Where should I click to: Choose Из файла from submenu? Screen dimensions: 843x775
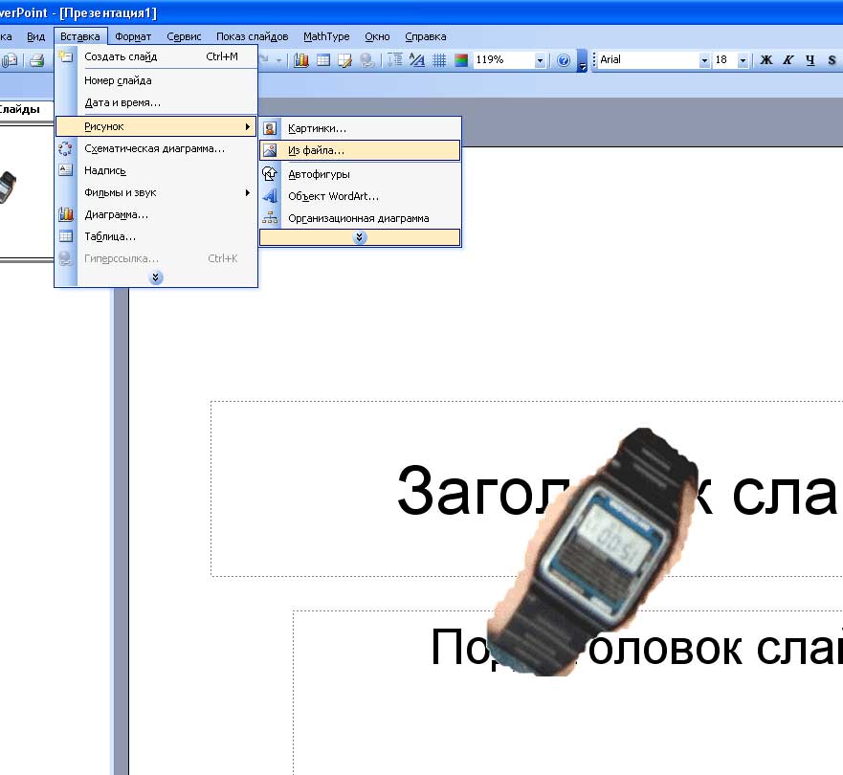[x=360, y=150]
